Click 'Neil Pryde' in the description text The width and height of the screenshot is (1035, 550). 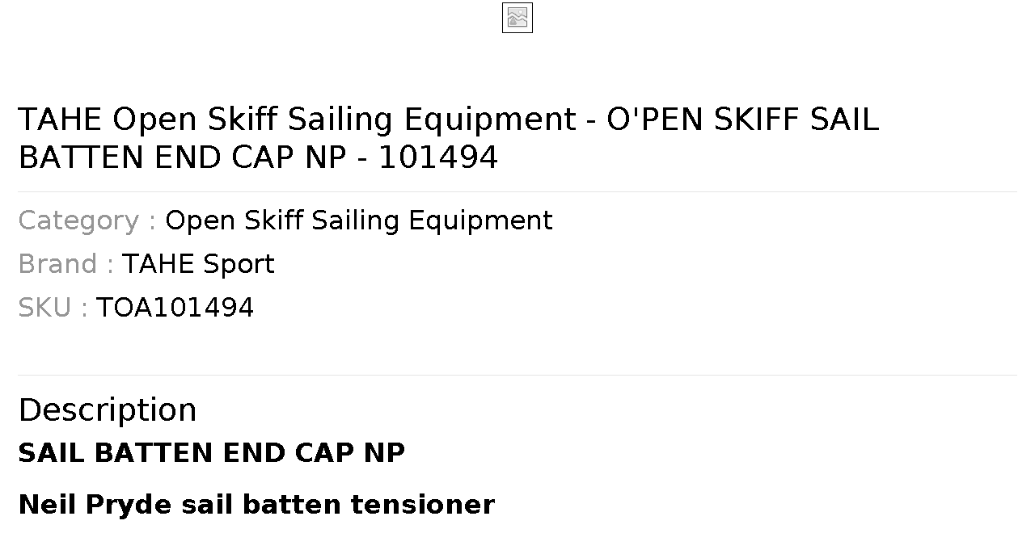click(95, 505)
